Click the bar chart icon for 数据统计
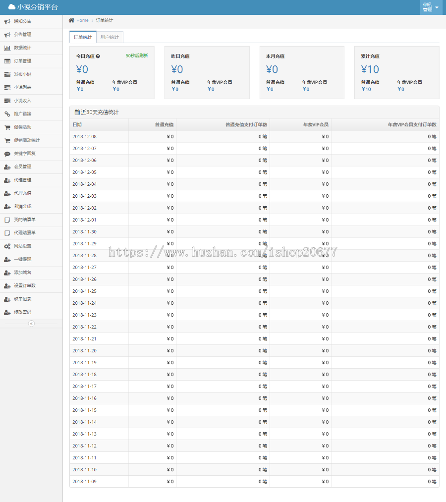The height and width of the screenshot is (502, 446). [x=7, y=48]
